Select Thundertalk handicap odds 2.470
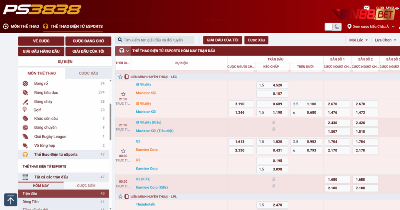400x210 pixels. pyautogui.click(x=272, y=205)
